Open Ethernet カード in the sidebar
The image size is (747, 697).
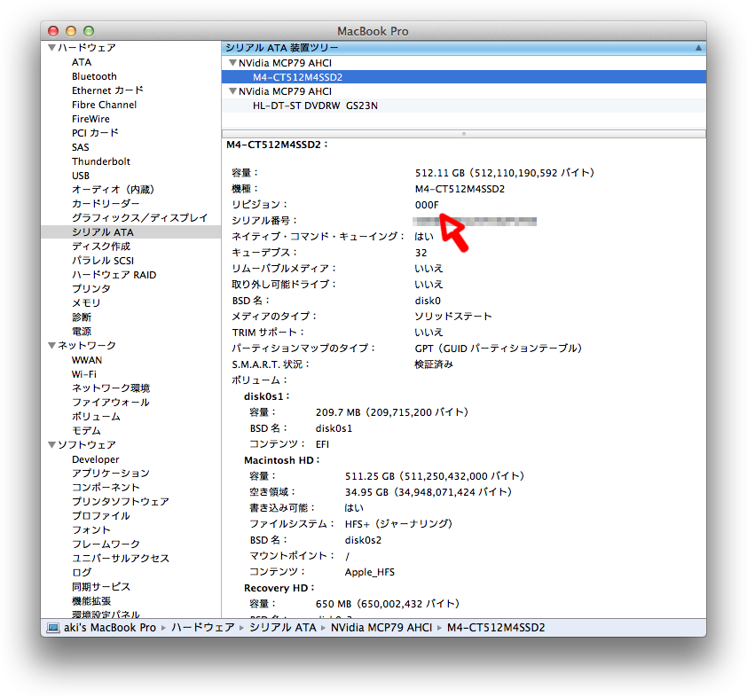(107, 90)
